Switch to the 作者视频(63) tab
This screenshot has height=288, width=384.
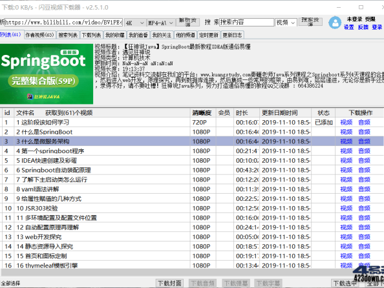pyautogui.click(x=39, y=35)
